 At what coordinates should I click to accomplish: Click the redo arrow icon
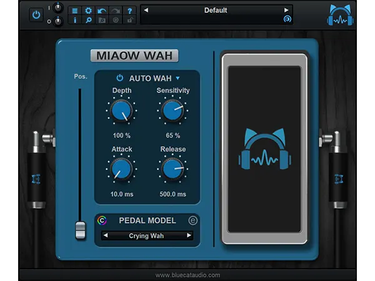click(116, 10)
